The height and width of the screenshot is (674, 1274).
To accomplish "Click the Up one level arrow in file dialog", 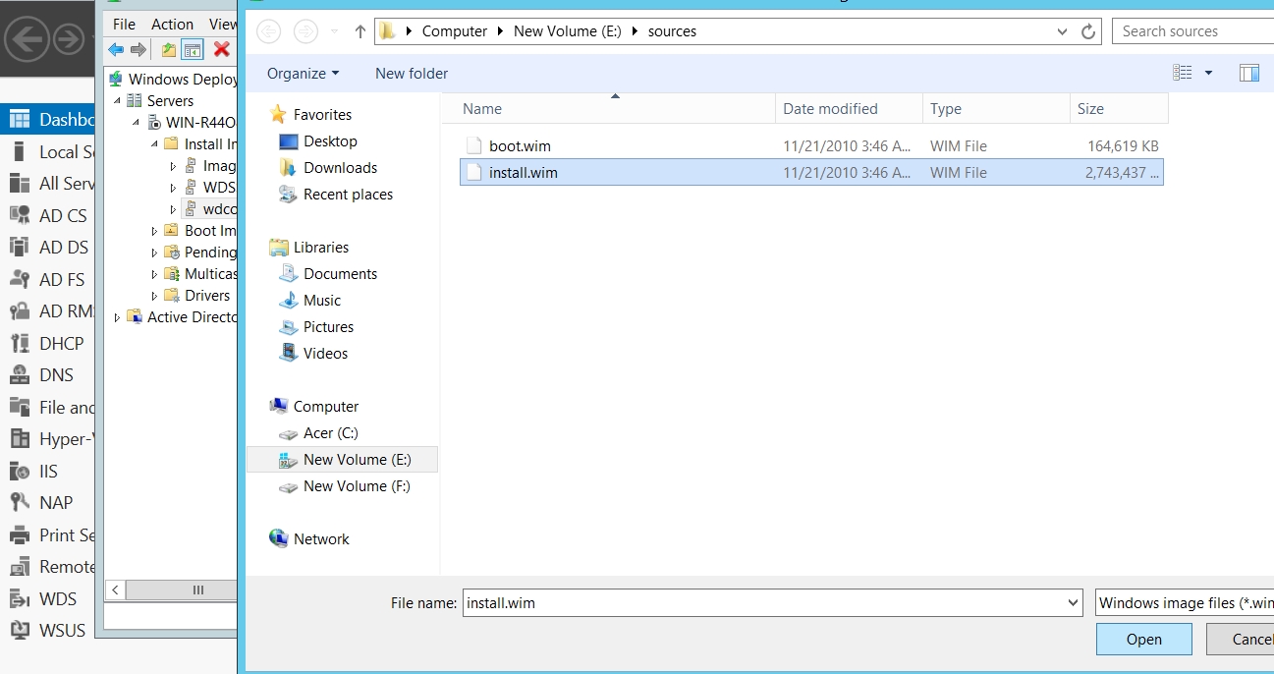I will click(x=360, y=31).
